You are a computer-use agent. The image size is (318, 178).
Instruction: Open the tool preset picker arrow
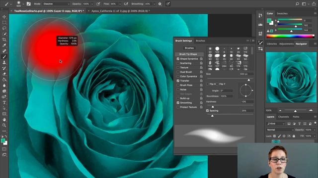pos(11,4)
